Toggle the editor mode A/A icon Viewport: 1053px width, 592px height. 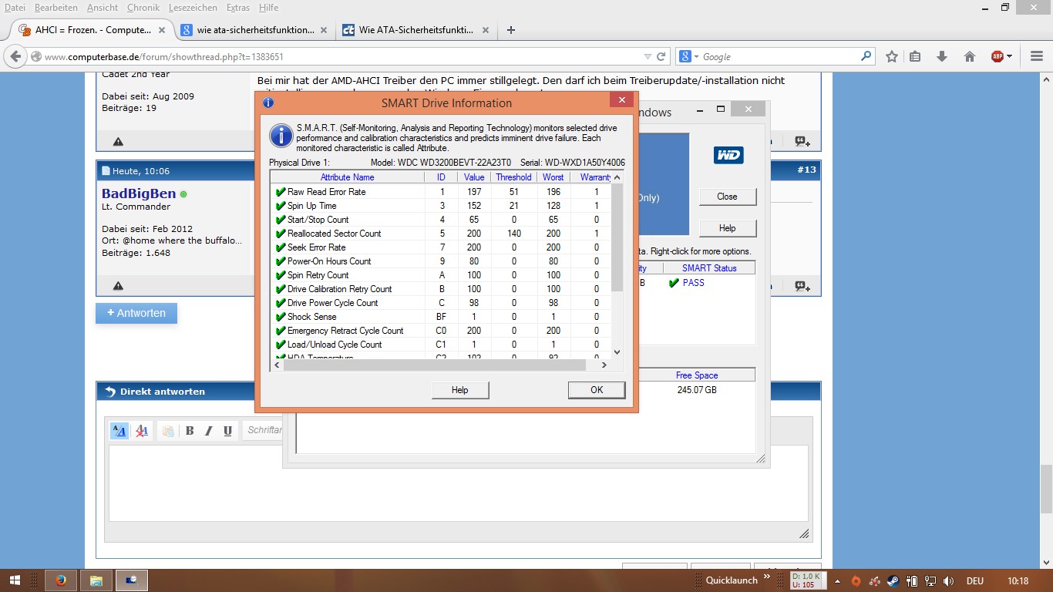[119, 431]
